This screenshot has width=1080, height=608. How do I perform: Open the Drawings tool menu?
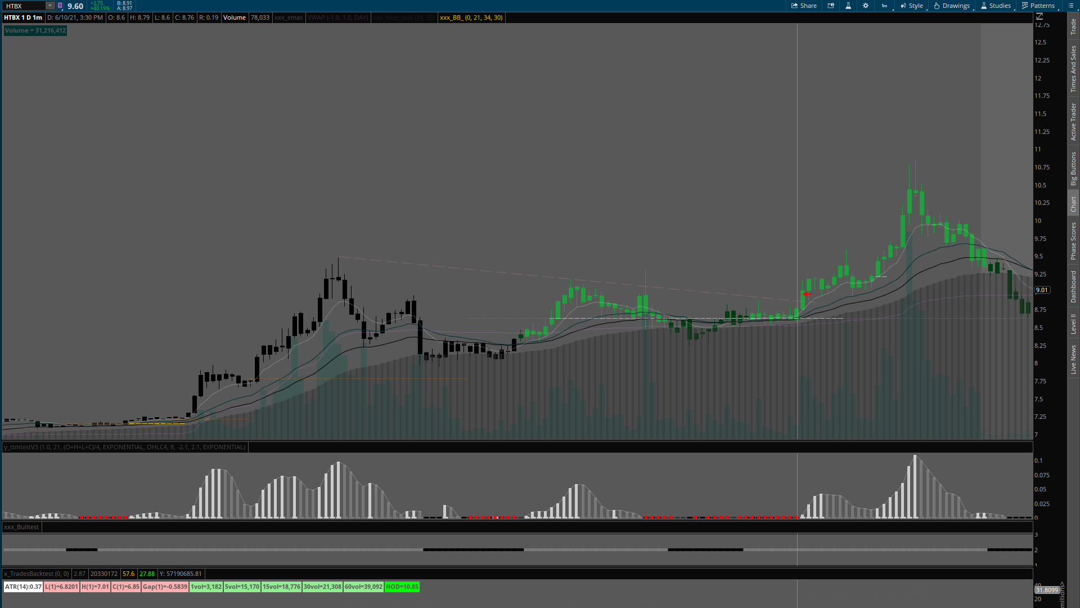(952, 6)
